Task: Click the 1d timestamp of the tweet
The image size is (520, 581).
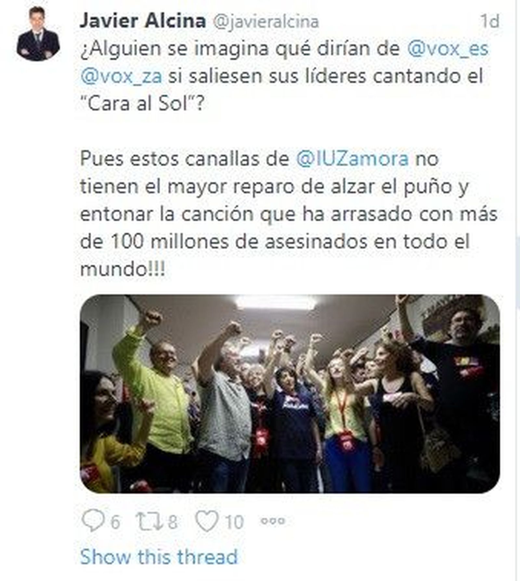Action: tap(490, 21)
